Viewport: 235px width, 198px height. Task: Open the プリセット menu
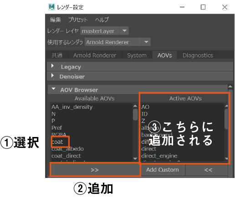click(x=78, y=20)
